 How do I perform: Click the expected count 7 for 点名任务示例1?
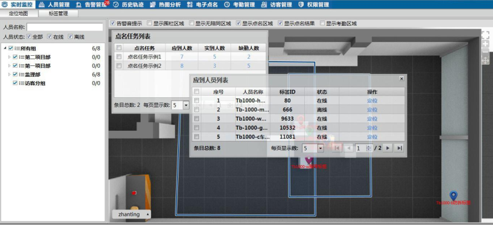(x=182, y=57)
